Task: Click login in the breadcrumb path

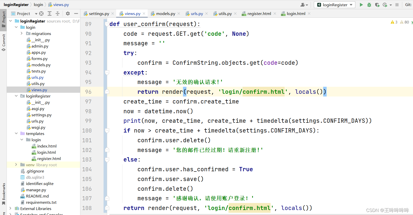Action: pyautogui.click(x=38, y=5)
